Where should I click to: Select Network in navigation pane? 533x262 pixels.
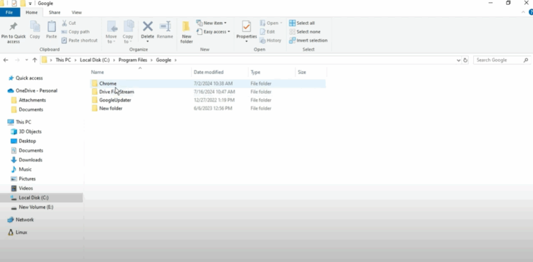click(21, 220)
